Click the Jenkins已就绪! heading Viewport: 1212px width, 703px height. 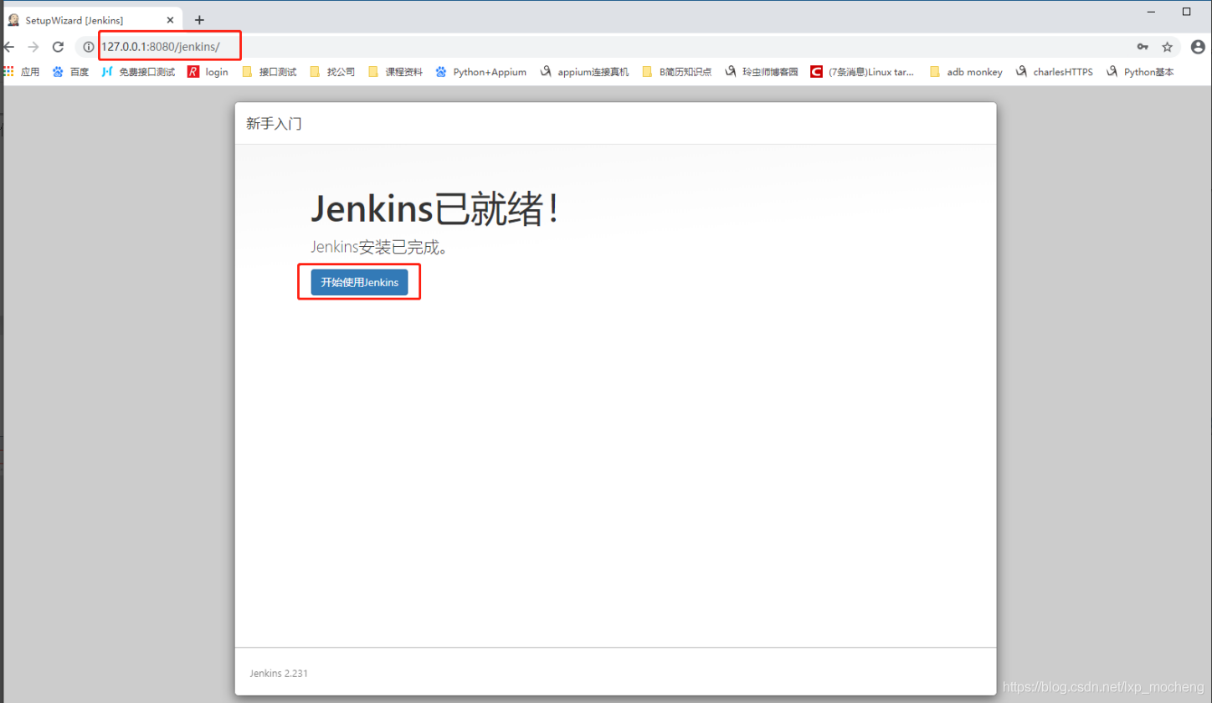434,208
